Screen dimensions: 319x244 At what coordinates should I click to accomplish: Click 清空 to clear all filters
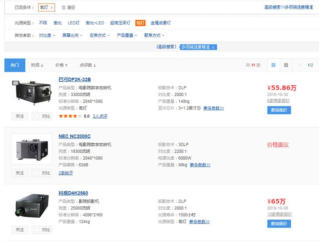68,8
